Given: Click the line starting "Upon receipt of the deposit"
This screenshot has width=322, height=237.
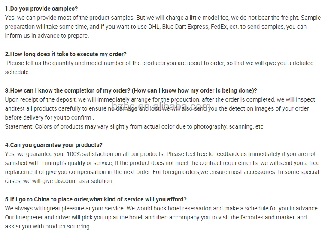Looking at the screenshot, I should tap(159, 99).
